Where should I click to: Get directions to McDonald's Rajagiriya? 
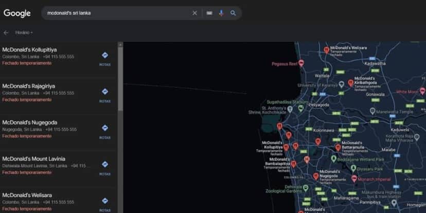coord(105,95)
